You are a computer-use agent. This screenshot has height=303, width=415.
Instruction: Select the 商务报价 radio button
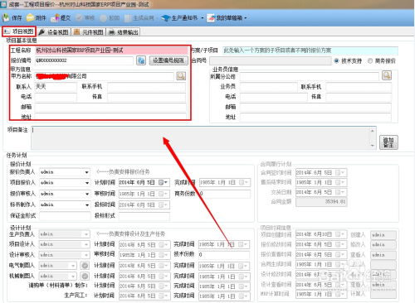coord(370,61)
